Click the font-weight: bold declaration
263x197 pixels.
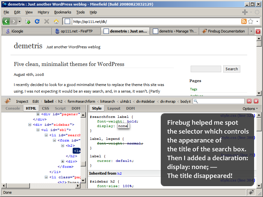pos(118,121)
